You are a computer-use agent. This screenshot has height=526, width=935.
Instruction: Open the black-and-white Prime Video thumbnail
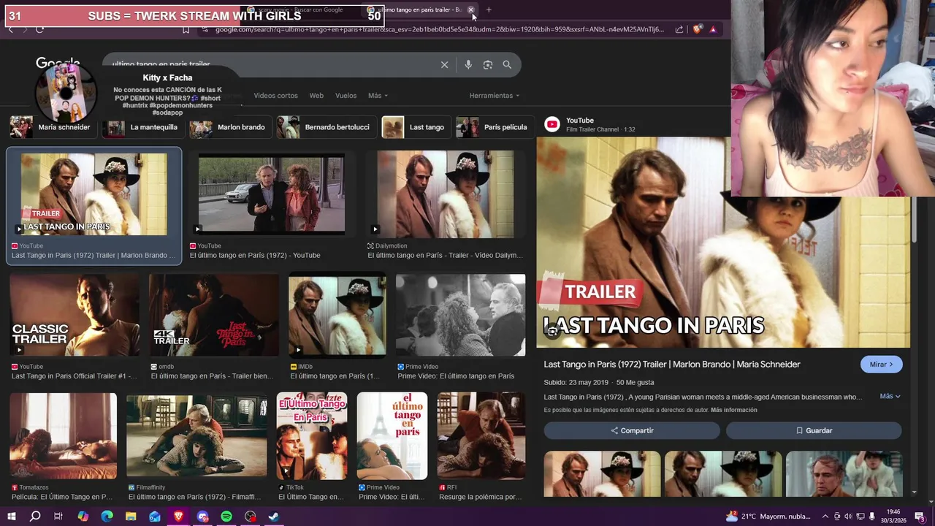tap(460, 315)
